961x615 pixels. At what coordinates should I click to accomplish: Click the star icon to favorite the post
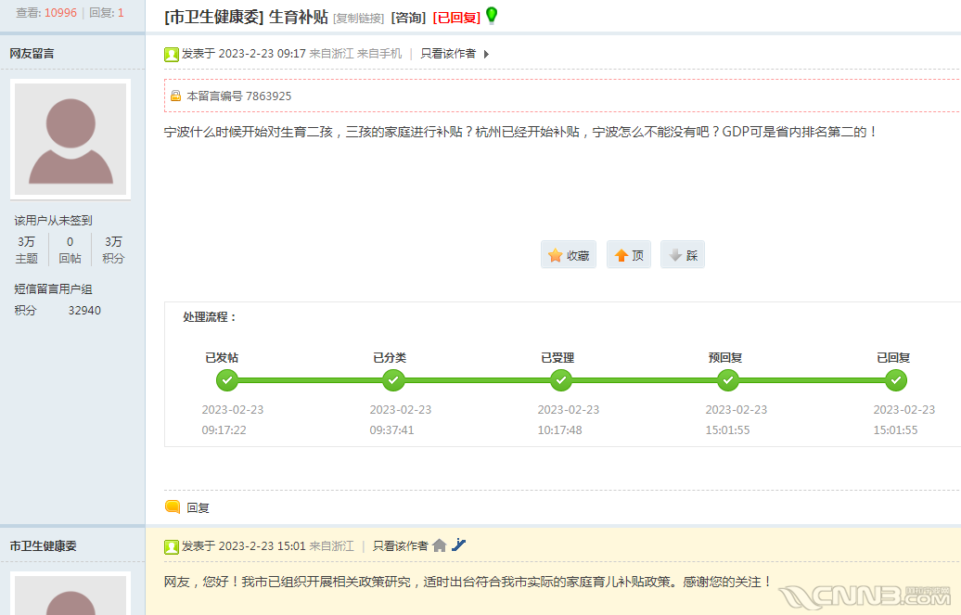(556, 255)
